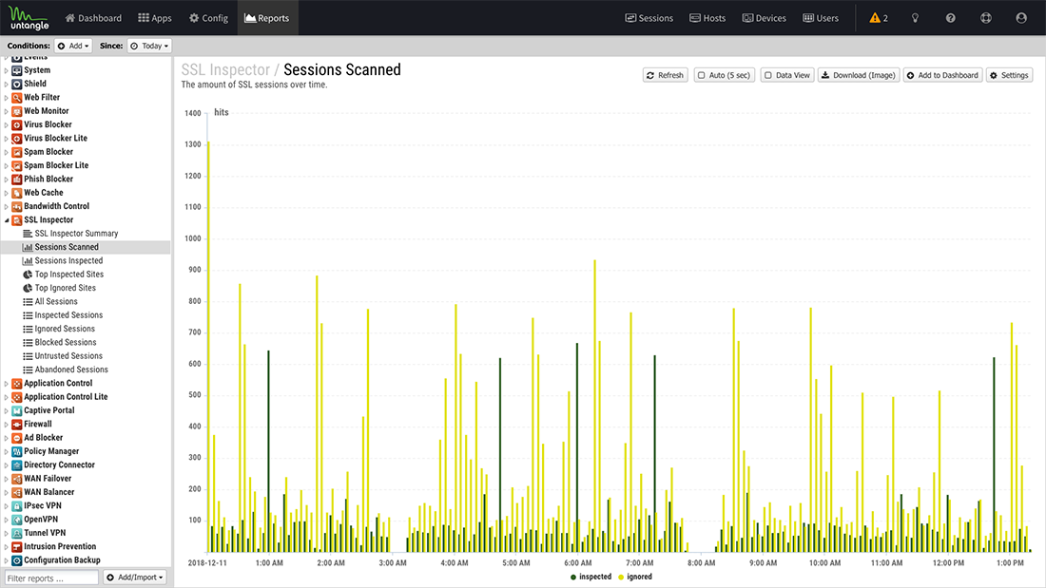Open the Since Today dropdown

point(149,46)
